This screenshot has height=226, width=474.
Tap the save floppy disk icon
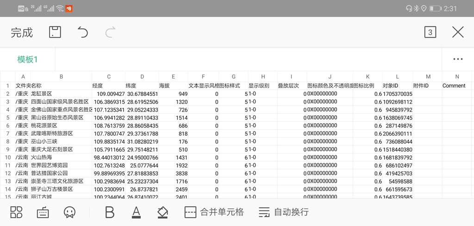point(55,32)
